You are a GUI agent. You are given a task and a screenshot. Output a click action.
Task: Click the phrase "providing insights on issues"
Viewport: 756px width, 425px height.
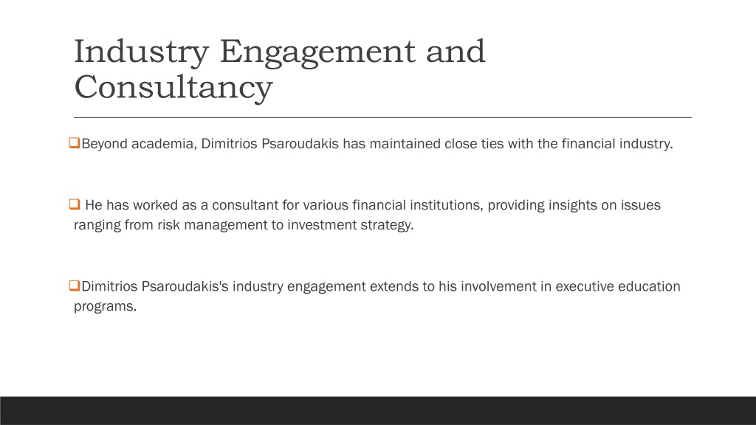point(574,205)
